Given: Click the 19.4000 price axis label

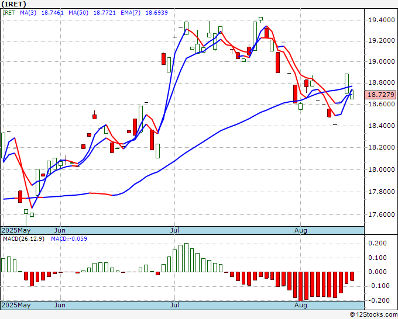Looking at the screenshot, I should pyautogui.click(x=382, y=20).
